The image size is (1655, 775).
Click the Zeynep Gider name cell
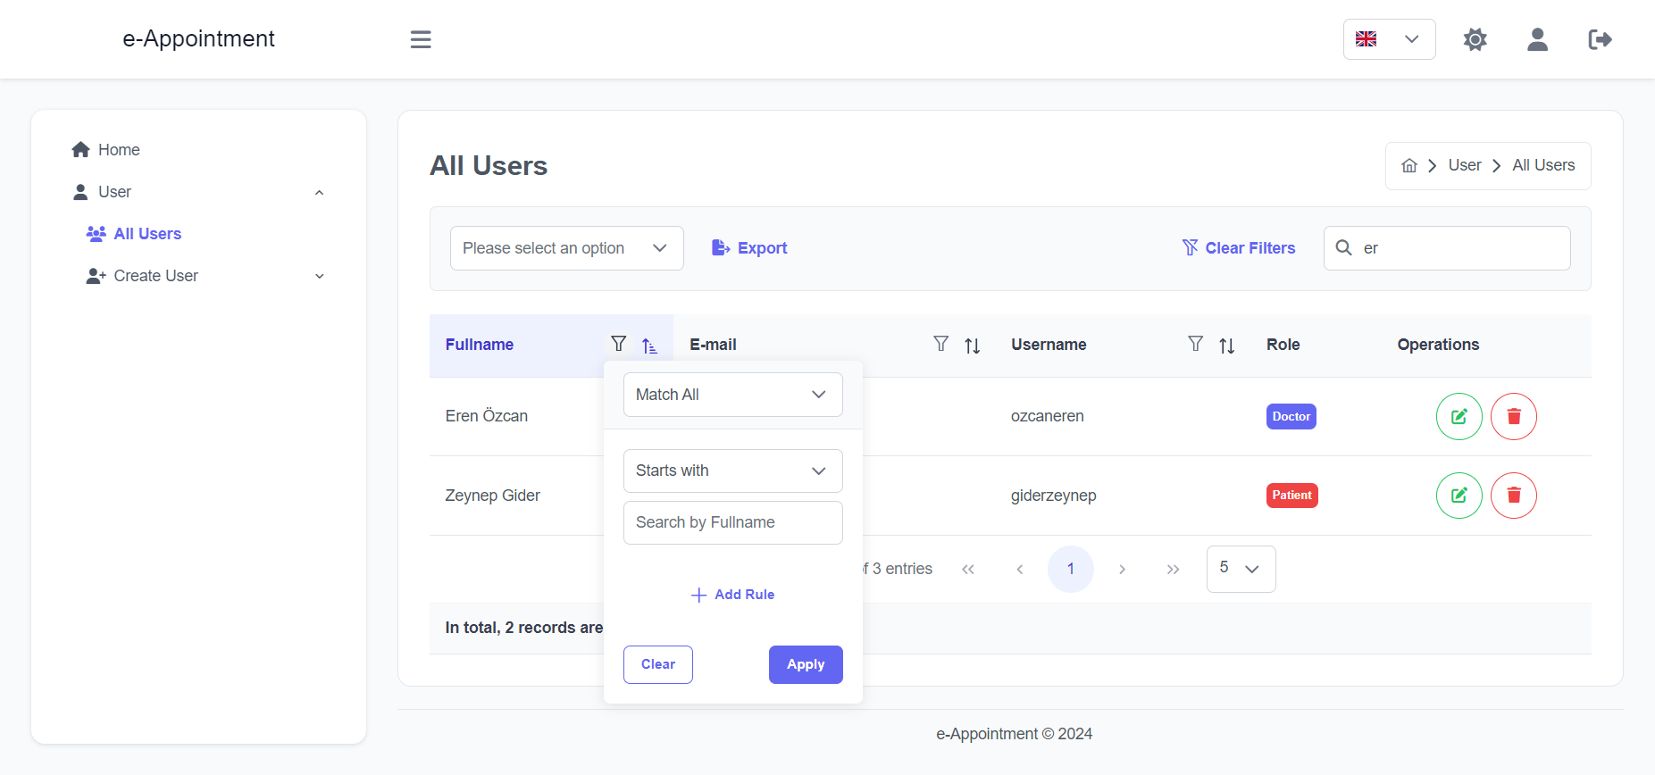click(492, 496)
